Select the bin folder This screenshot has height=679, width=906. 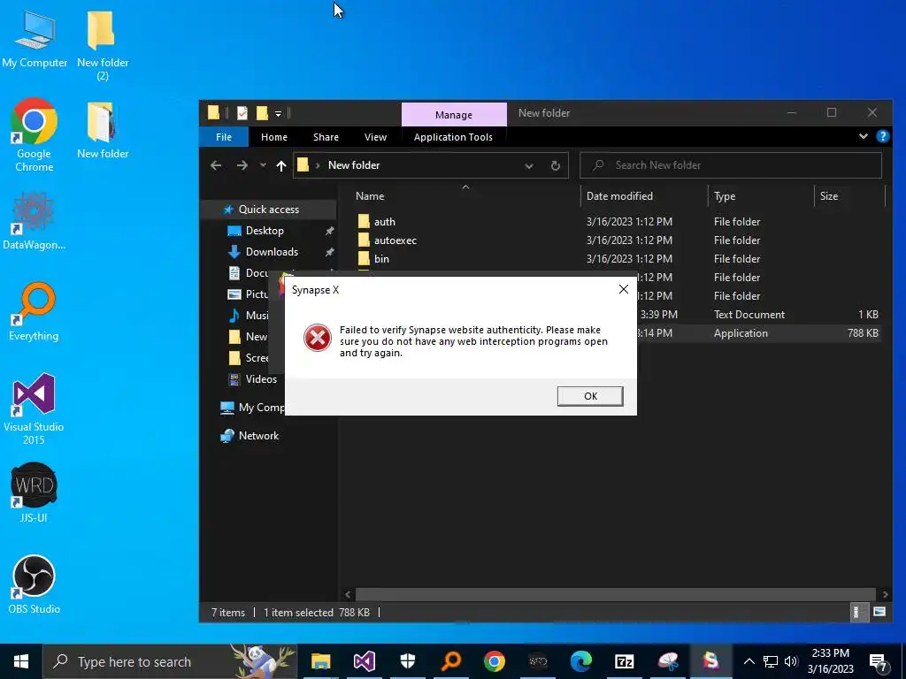618,259
